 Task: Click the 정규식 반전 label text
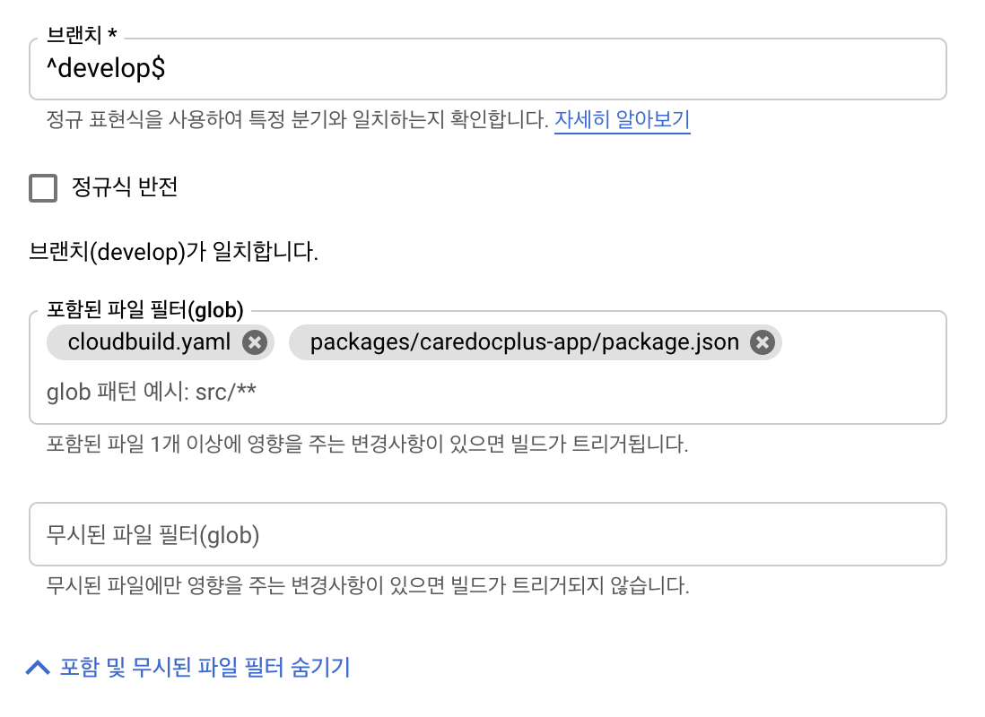coord(125,188)
